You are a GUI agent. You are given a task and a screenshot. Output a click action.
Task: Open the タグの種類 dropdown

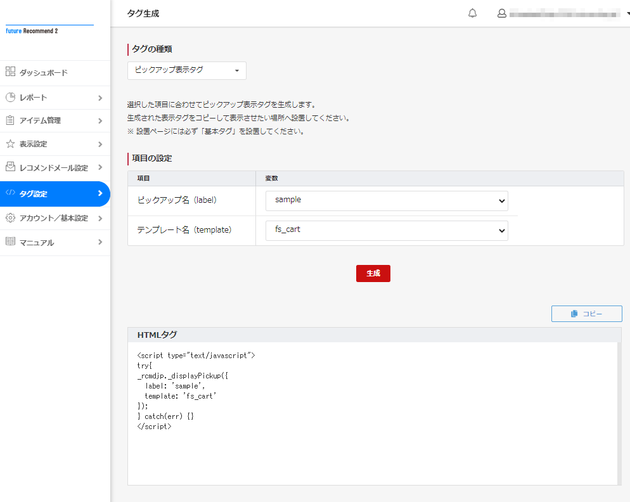[187, 70]
